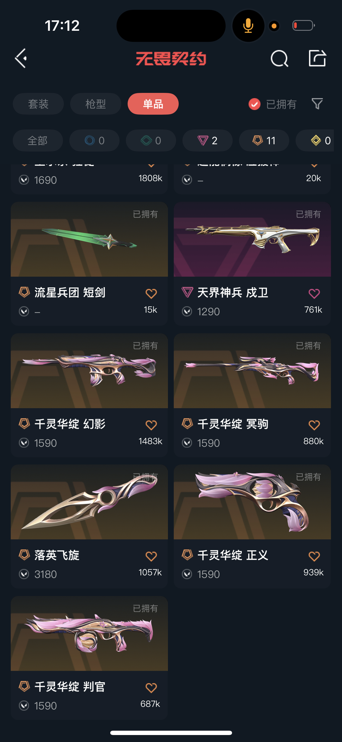
Task: Like 千灵华绽 幻影 via heart icon
Action: [x=151, y=425]
